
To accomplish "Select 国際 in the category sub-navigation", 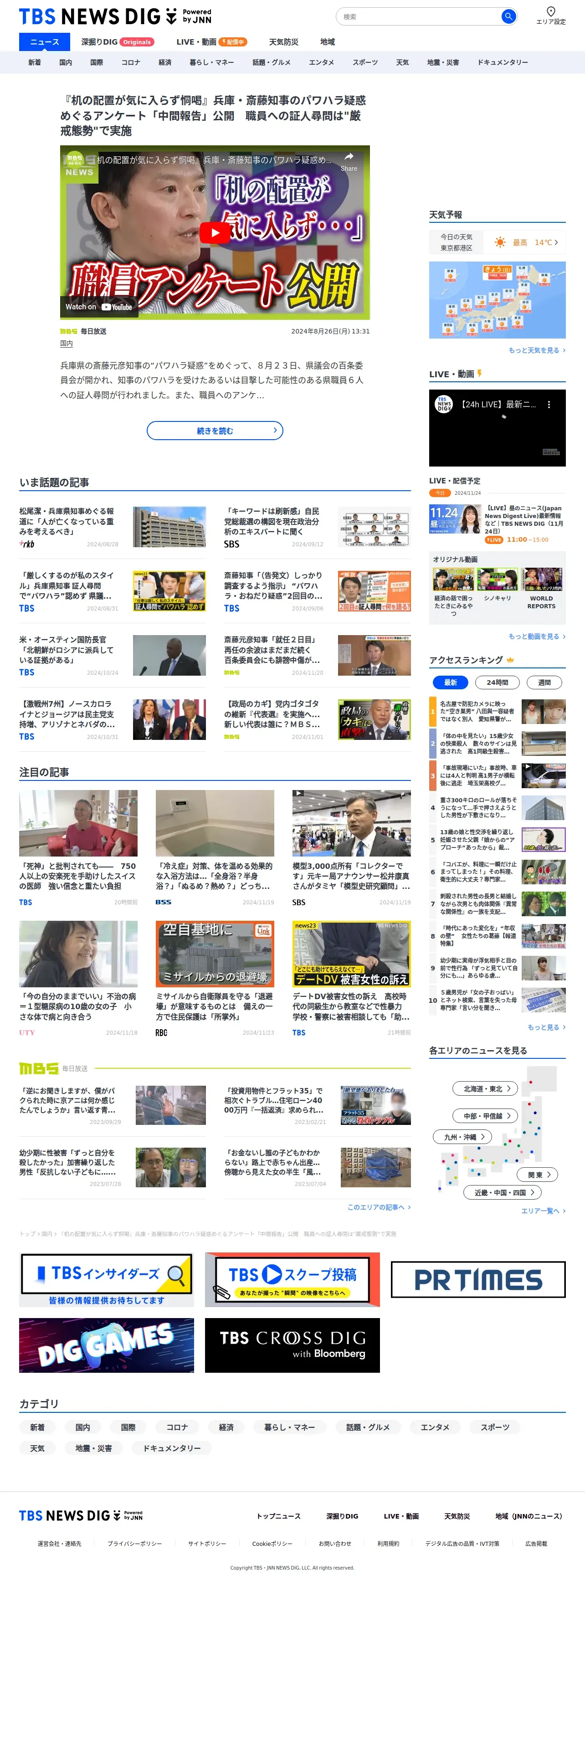I will click(97, 63).
